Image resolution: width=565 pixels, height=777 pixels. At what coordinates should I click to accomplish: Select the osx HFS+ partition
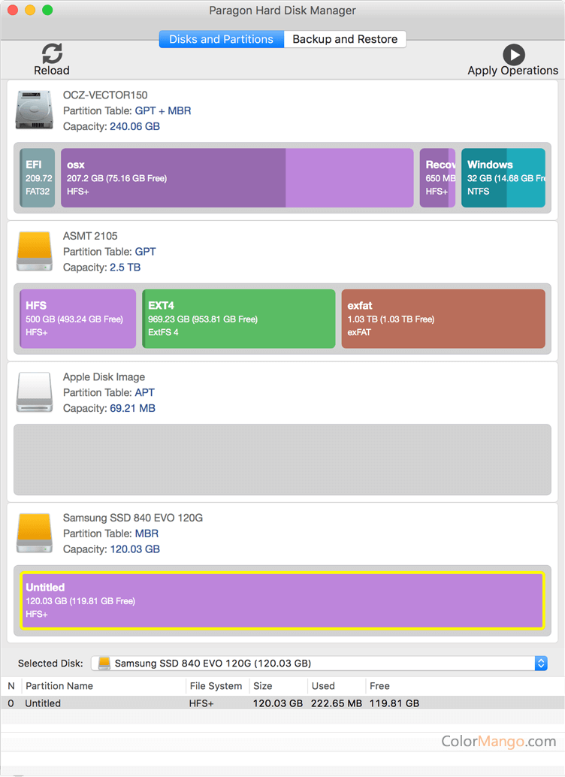[x=237, y=178]
